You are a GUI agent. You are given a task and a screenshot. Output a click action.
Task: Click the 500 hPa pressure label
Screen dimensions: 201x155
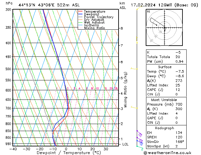click(9, 69)
